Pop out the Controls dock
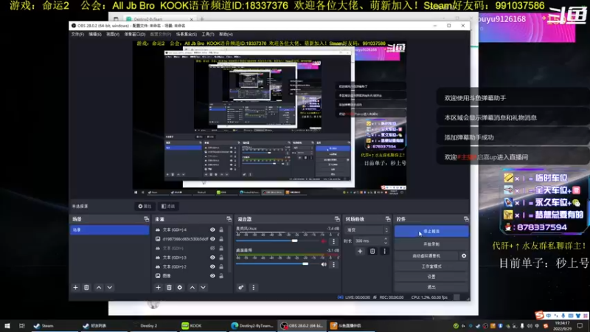 click(x=466, y=219)
